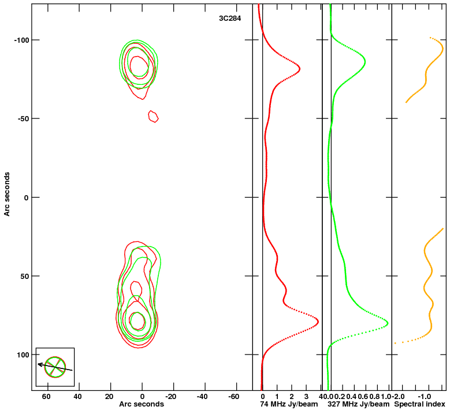This screenshot has width=450, height=410.
Task: Click the -2.0 tick label on spectral index axis
Action: click(x=399, y=397)
